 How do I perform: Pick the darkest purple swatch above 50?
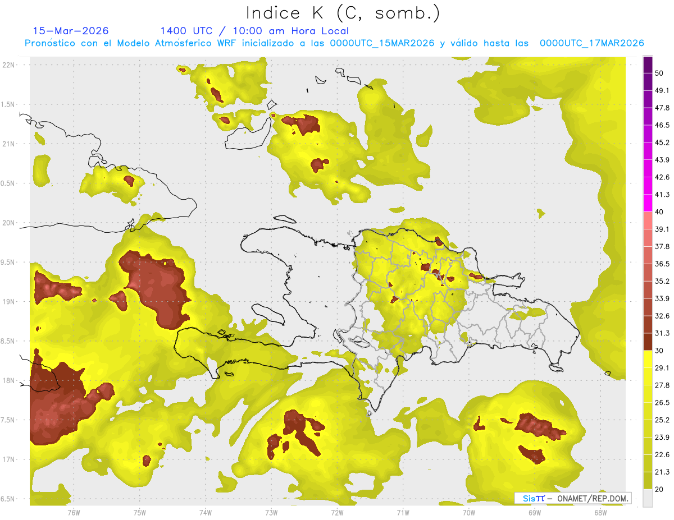648,65
